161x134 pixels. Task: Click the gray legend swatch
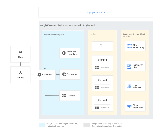87,125
